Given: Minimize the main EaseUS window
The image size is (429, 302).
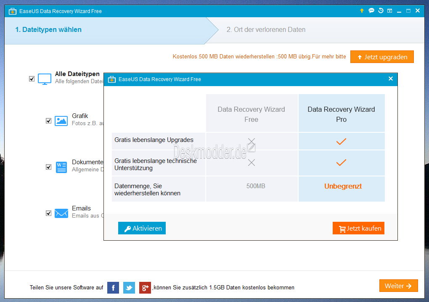Looking at the screenshot, I should pyautogui.click(x=399, y=11).
